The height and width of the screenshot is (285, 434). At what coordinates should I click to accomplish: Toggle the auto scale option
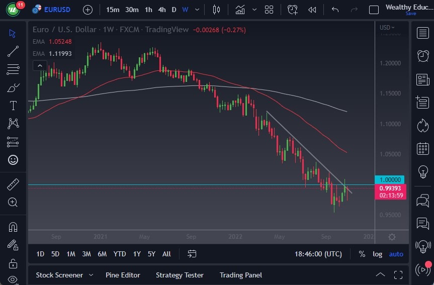pyautogui.click(x=396, y=254)
